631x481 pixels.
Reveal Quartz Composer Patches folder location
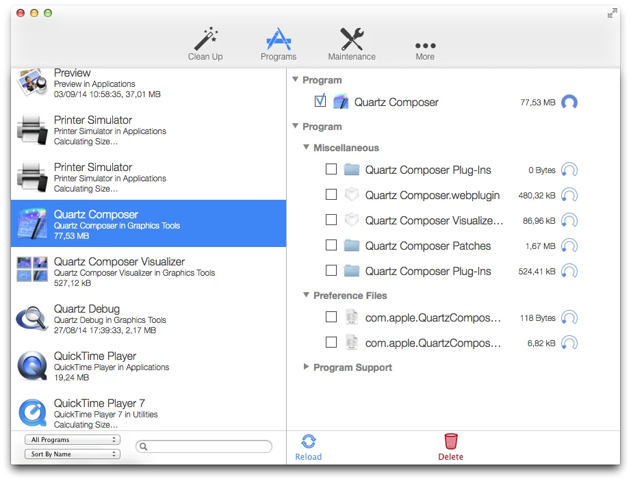(x=569, y=246)
